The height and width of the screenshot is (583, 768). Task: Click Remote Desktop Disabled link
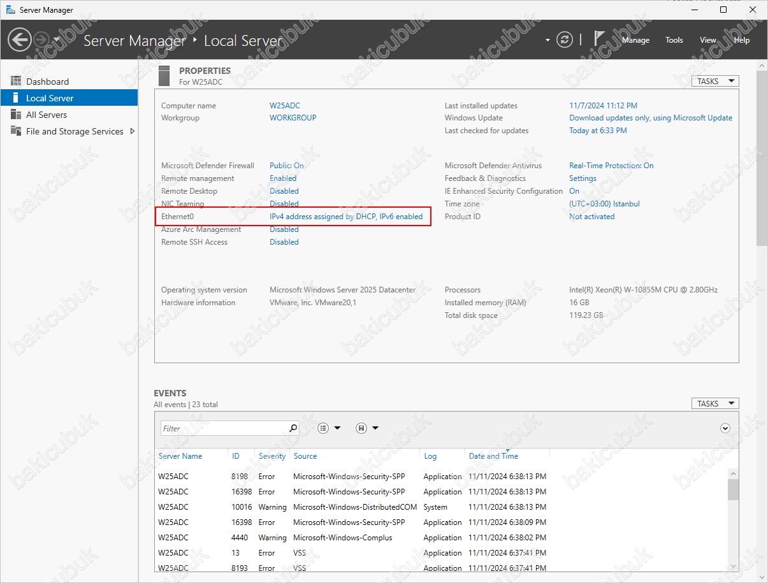[x=284, y=191]
